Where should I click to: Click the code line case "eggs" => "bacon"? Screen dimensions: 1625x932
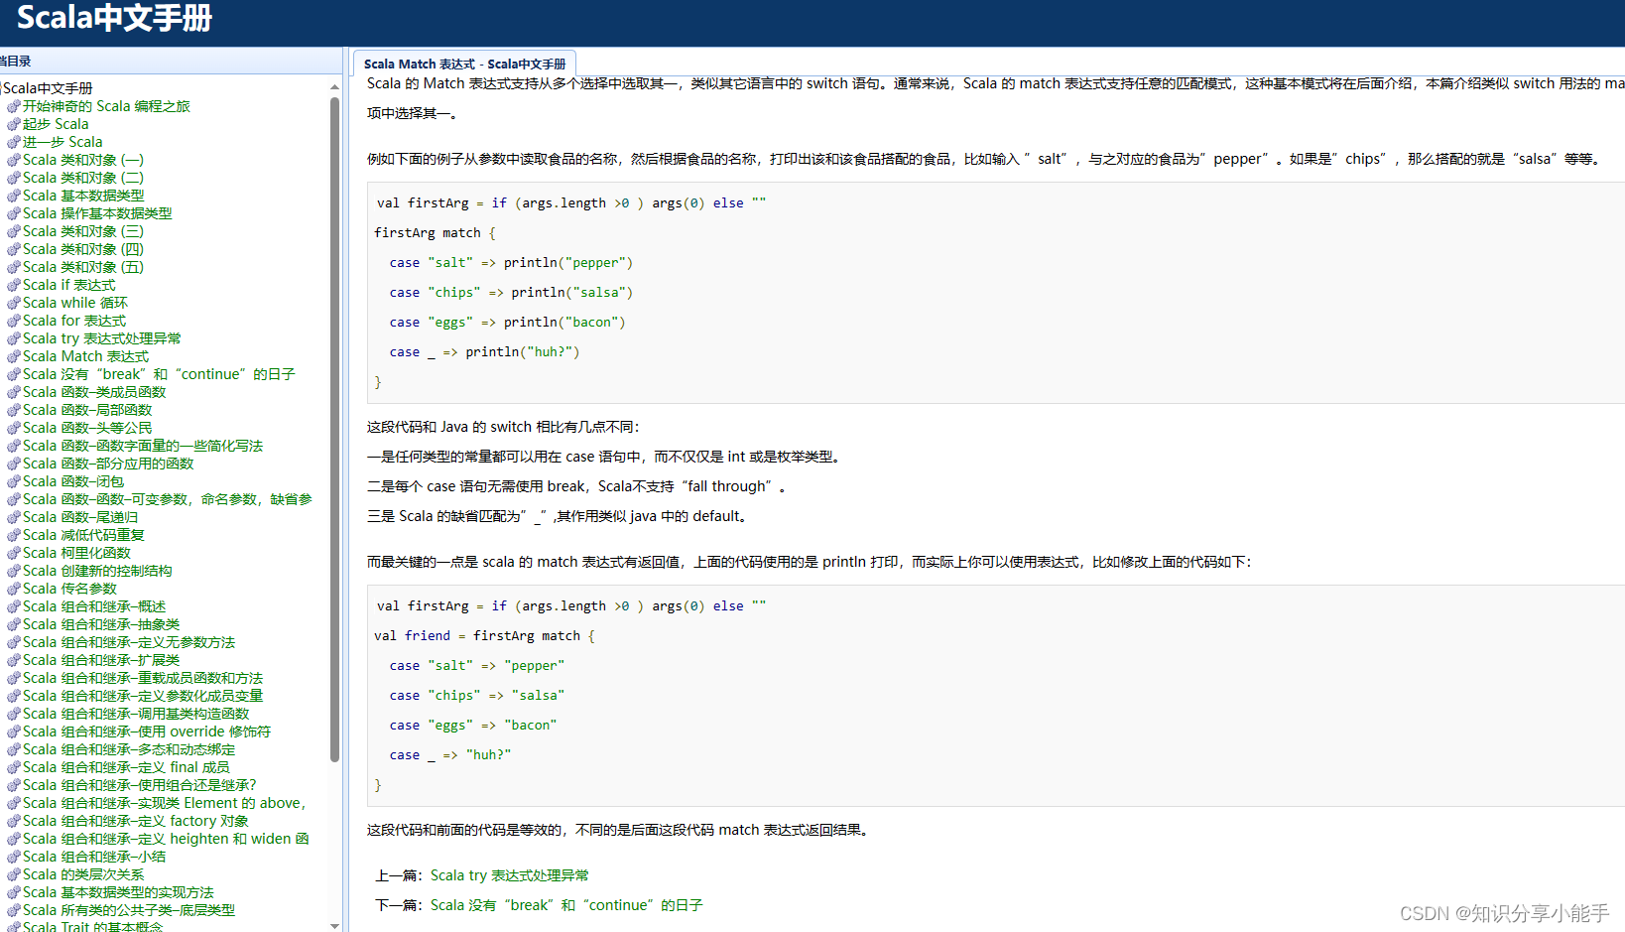[473, 726]
